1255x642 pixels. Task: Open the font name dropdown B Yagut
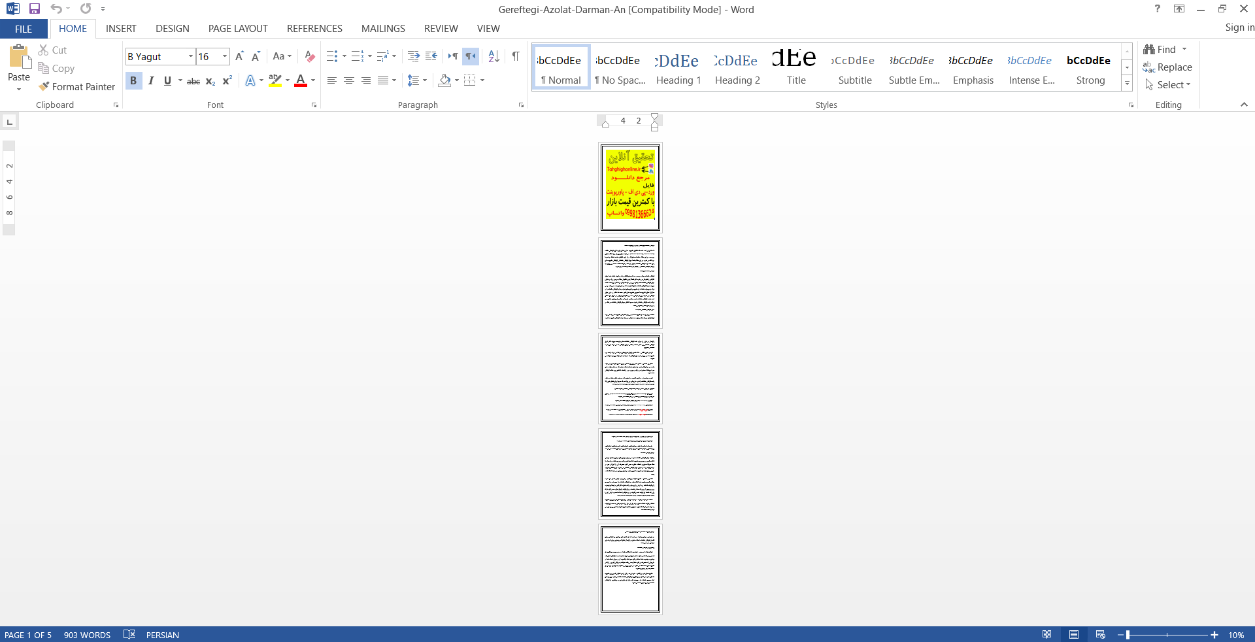click(191, 56)
